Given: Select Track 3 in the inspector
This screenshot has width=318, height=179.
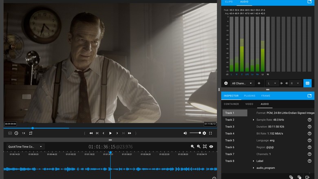Looking at the screenshot, I should 235,127.
